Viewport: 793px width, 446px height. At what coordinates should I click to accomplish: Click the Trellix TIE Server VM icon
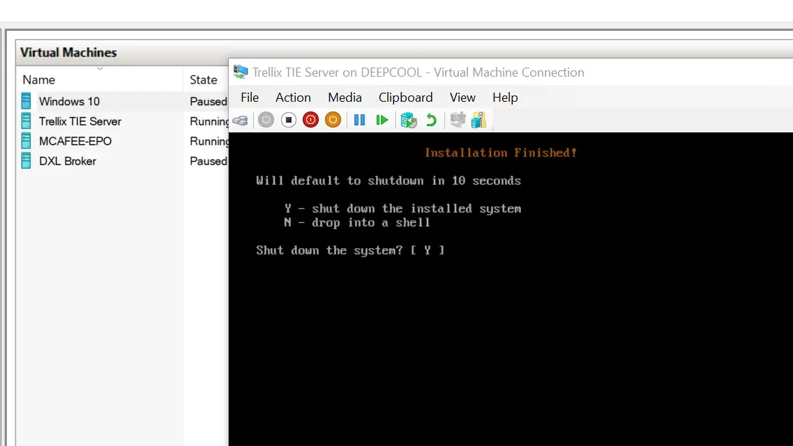(x=27, y=121)
